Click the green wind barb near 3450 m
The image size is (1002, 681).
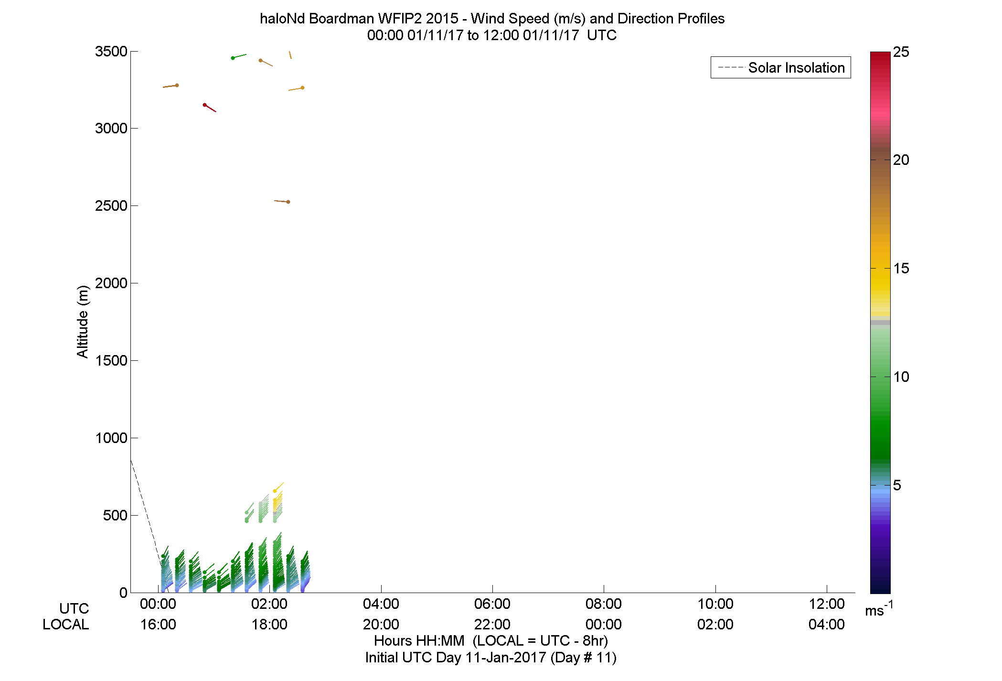pyautogui.click(x=239, y=56)
